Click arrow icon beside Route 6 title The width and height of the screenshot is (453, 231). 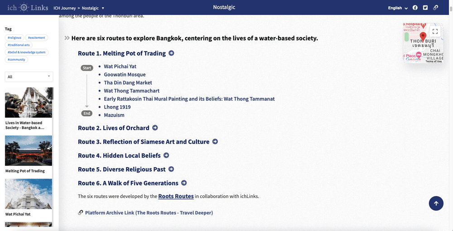click(x=184, y=183)
